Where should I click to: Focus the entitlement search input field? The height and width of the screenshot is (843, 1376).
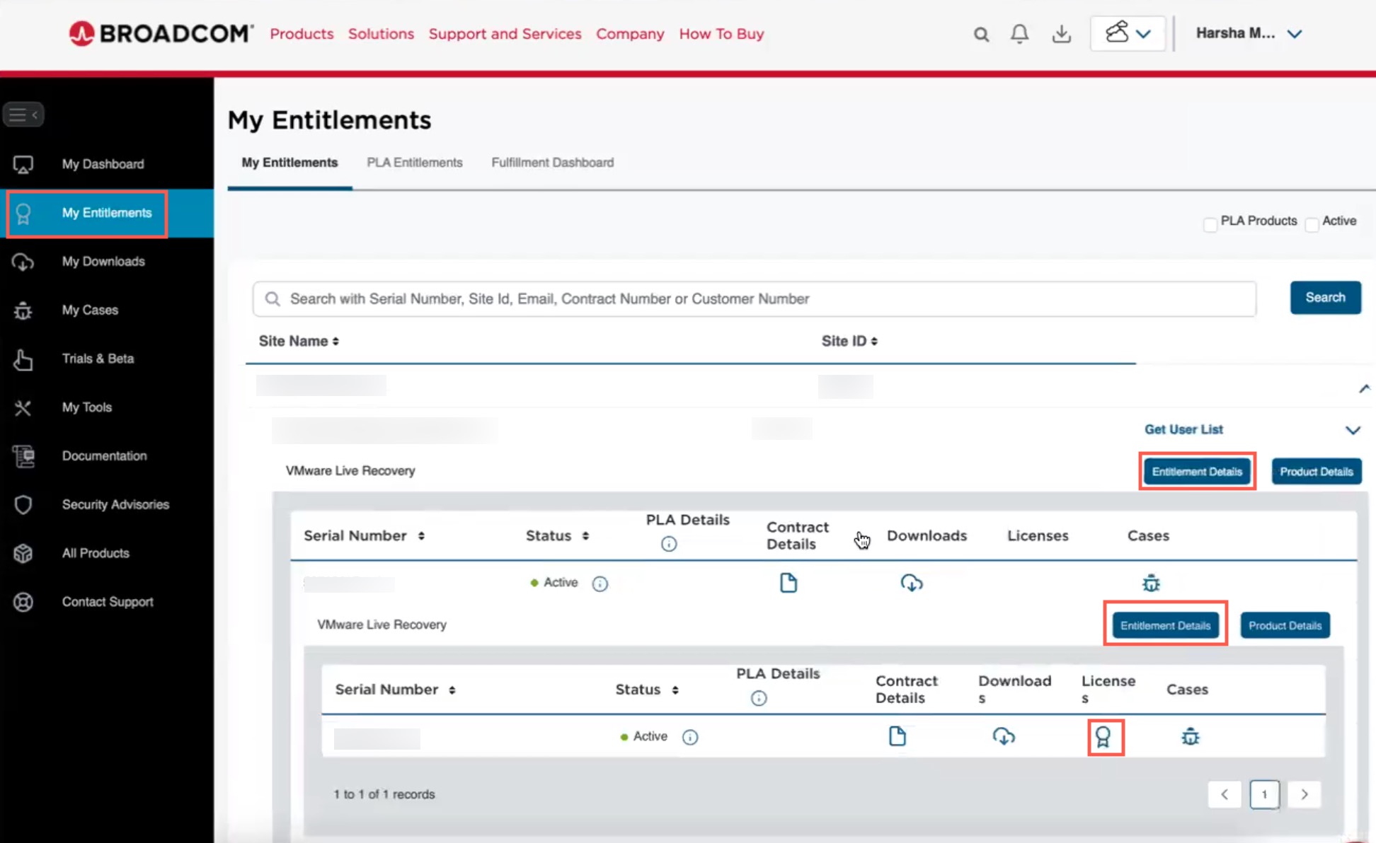click(755, 299)
